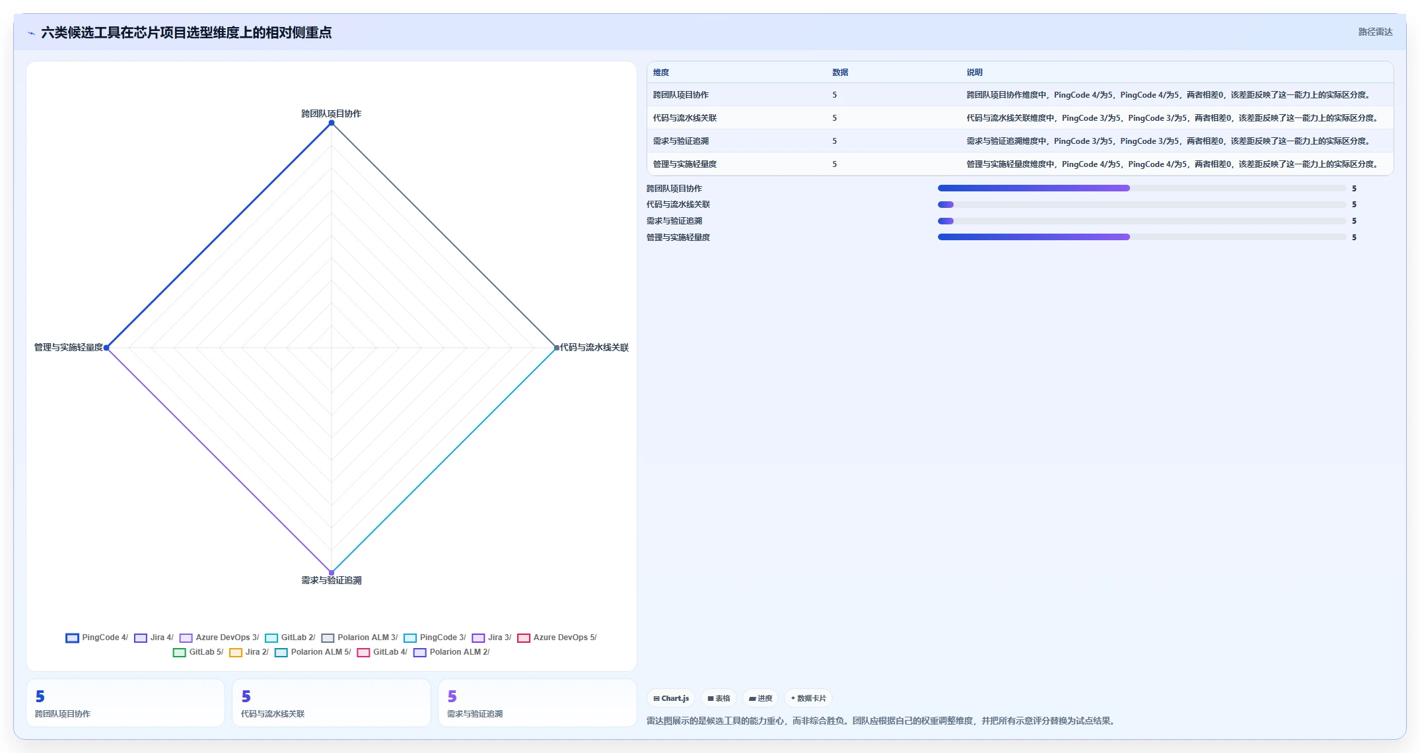Toggle the Jira 3/ legend entry

point(491,638)
